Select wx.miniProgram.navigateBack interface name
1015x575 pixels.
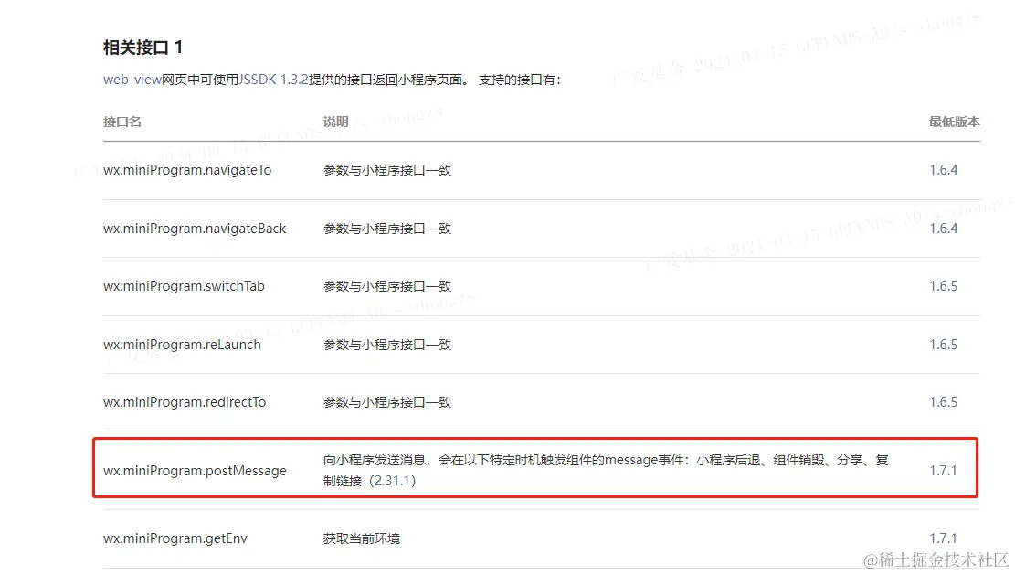(194, 228)
